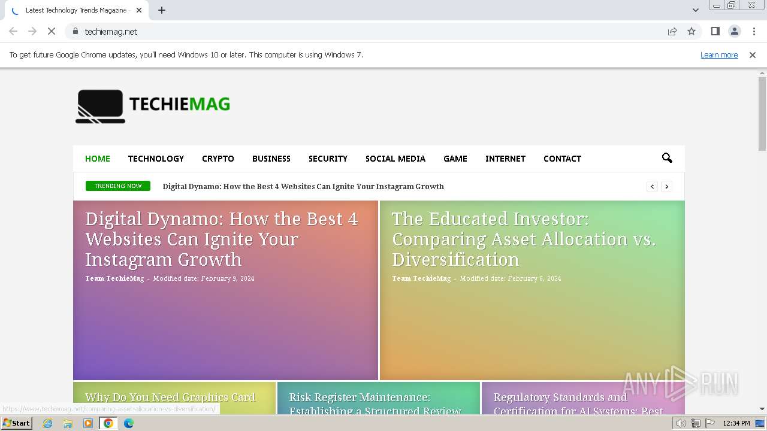Dismiss the Chrome updates notification bar
The height and width of the screenshot is (431, 767).
click(x=753, y=54)
